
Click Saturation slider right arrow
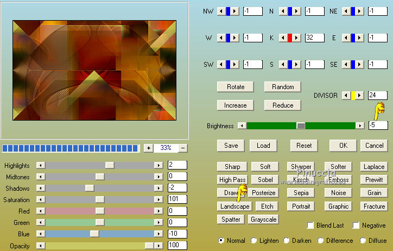point(159,199)
